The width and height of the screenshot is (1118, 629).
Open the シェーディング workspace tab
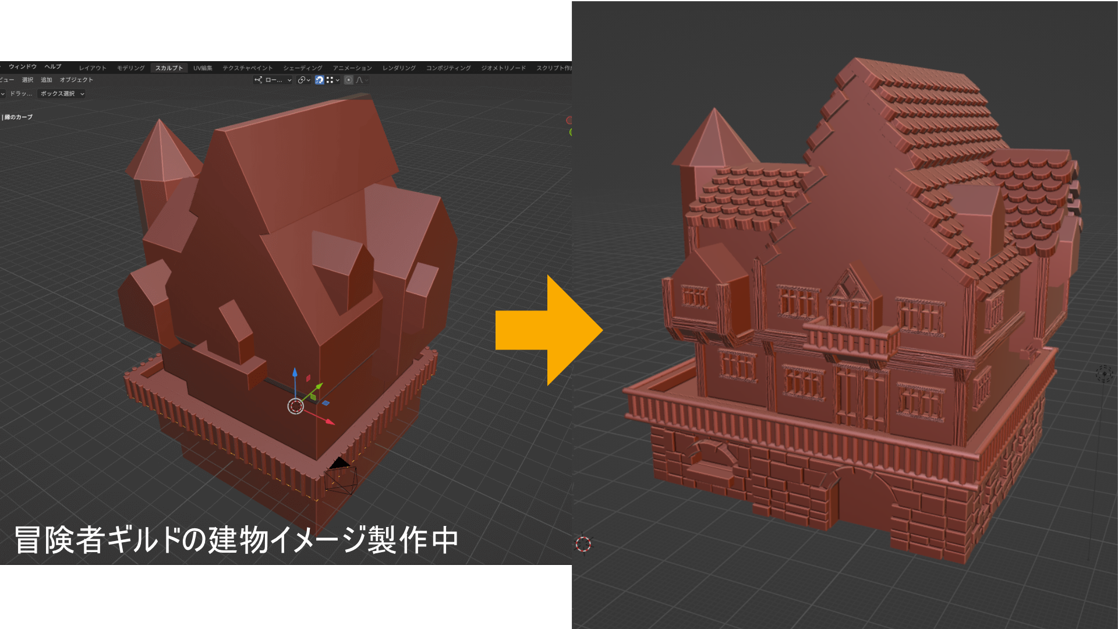302,68
